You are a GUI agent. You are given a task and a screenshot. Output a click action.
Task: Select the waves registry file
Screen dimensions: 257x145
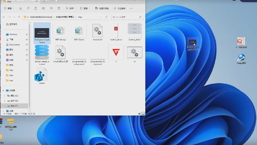[x=40, y=76]
